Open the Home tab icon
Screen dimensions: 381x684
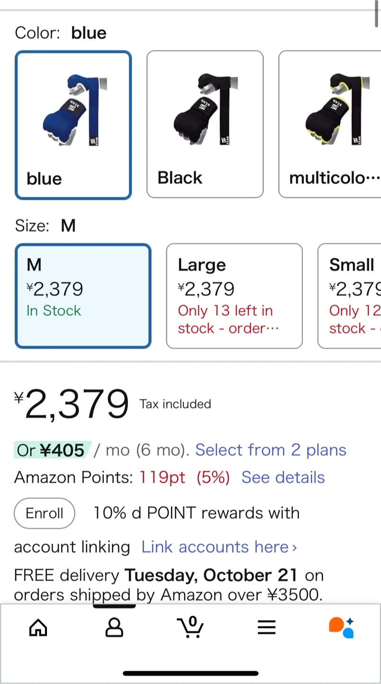[38, 627]
